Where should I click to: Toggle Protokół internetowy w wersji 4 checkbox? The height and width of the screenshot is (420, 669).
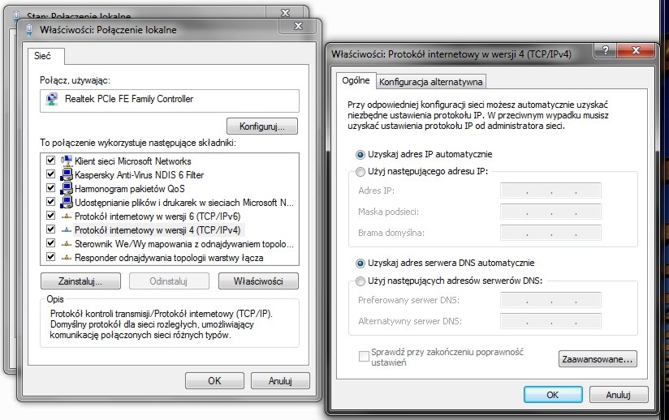[x=51, y=229]
